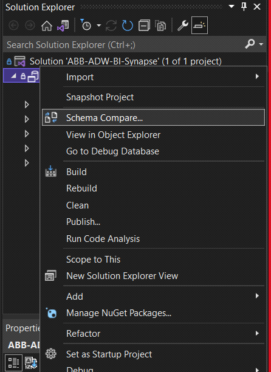Viewport: 271px width, 372px height.
Task: Toggle Show All Files icon
Action: click(160, 26)
